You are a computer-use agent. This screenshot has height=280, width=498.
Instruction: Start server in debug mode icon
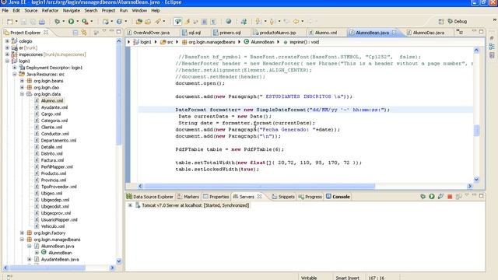click(x=423, y=197)
